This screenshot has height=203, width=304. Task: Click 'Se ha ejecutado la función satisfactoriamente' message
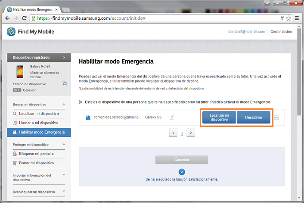click(x=182, y=179)
